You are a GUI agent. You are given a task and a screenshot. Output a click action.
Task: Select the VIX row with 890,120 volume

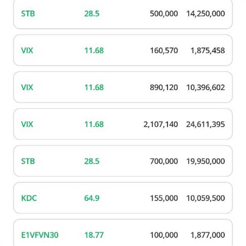tap(123, 87)
